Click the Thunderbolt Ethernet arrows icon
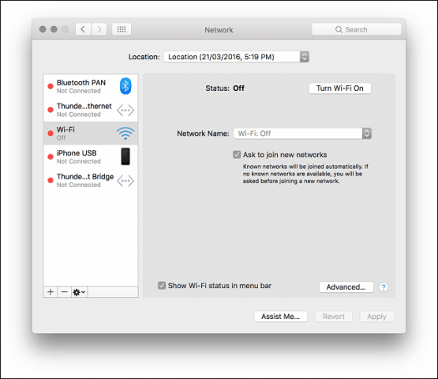The width and height of the screenshot is (438, 379). point(125,110)
